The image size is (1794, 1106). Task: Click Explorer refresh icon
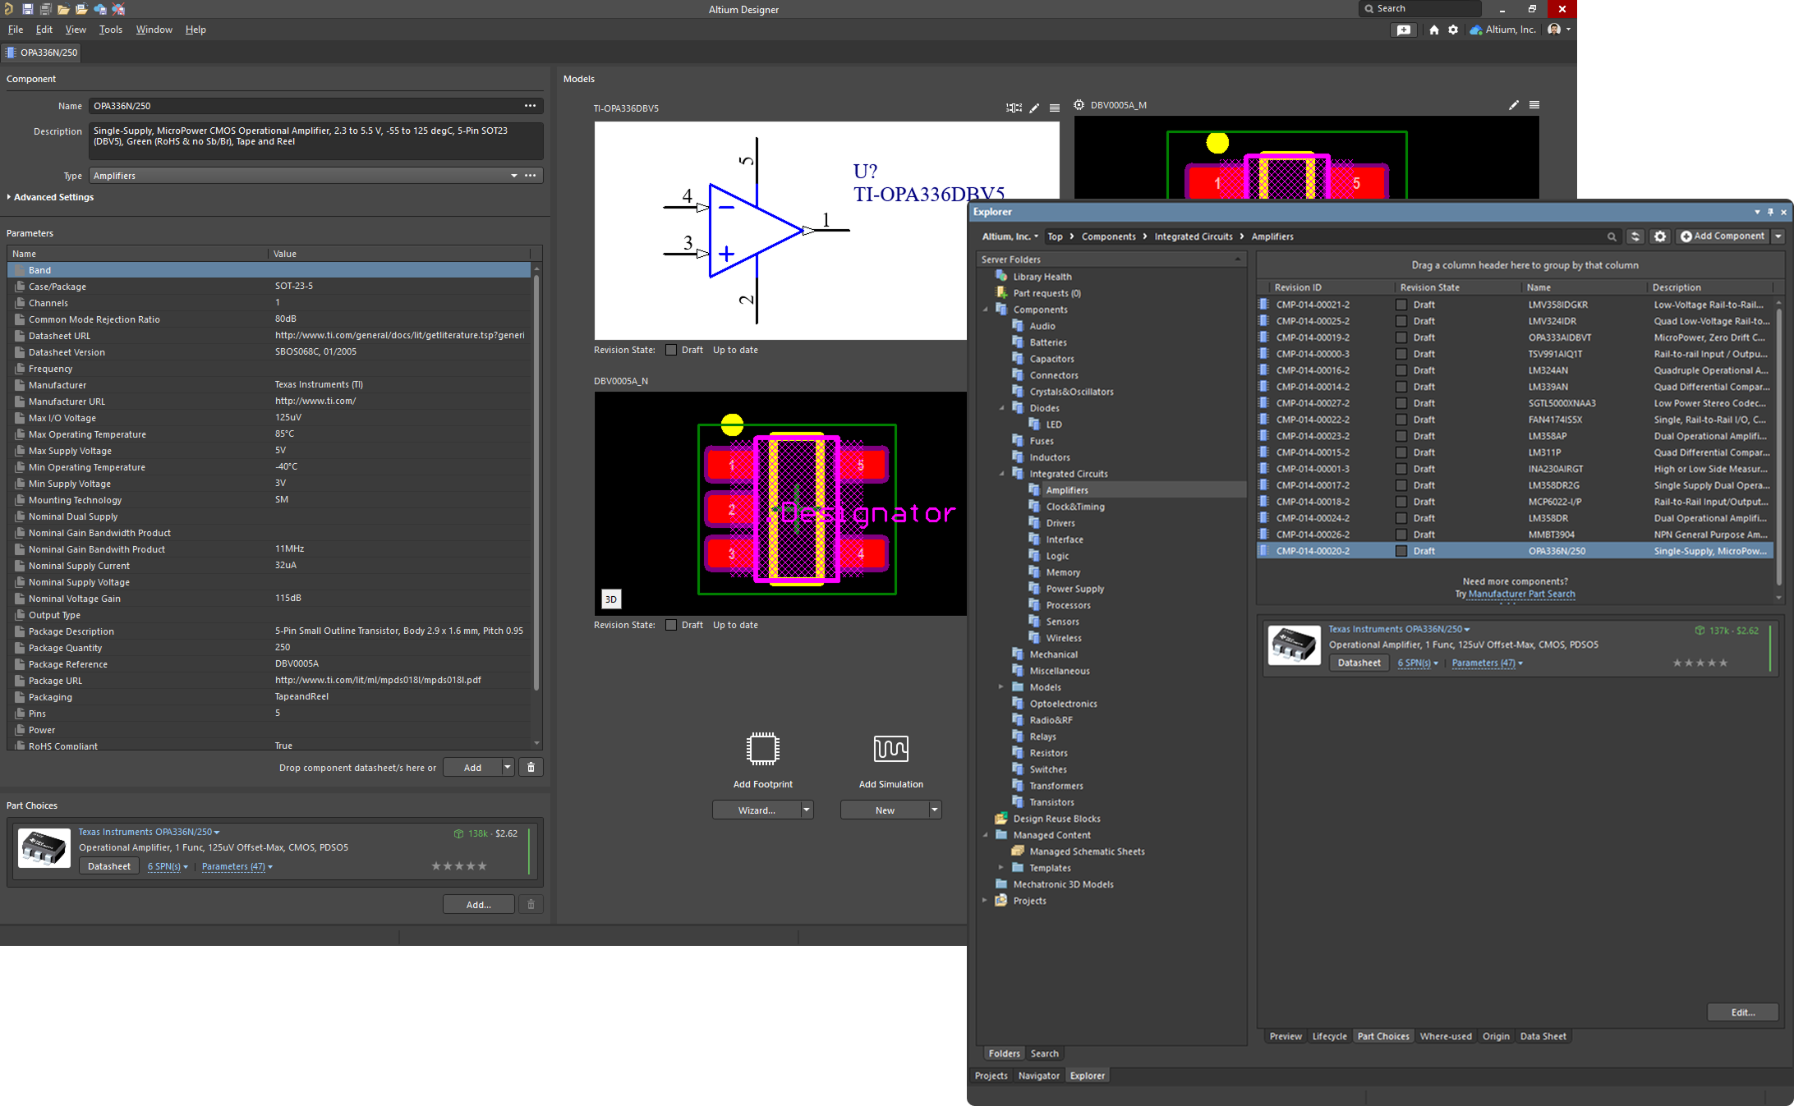1635,236
